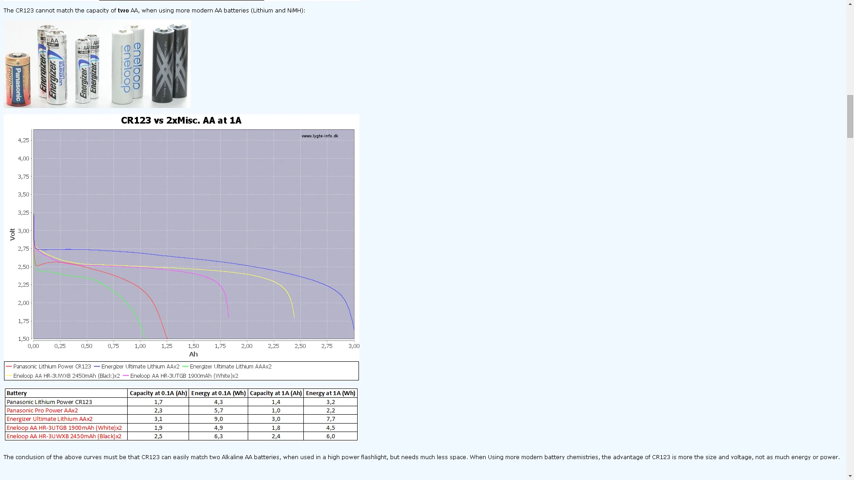Click the chart title 'CR123 vs 2xMisc. AA at 1A'

(181, 120)
